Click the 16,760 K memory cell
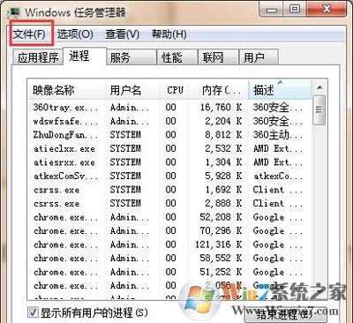The height and width of the screenshot is (323, 353). click(221, 108)
